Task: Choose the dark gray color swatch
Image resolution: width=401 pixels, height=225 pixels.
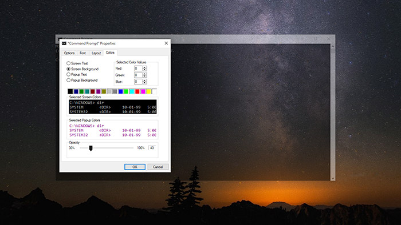Action: click(115, 91)
